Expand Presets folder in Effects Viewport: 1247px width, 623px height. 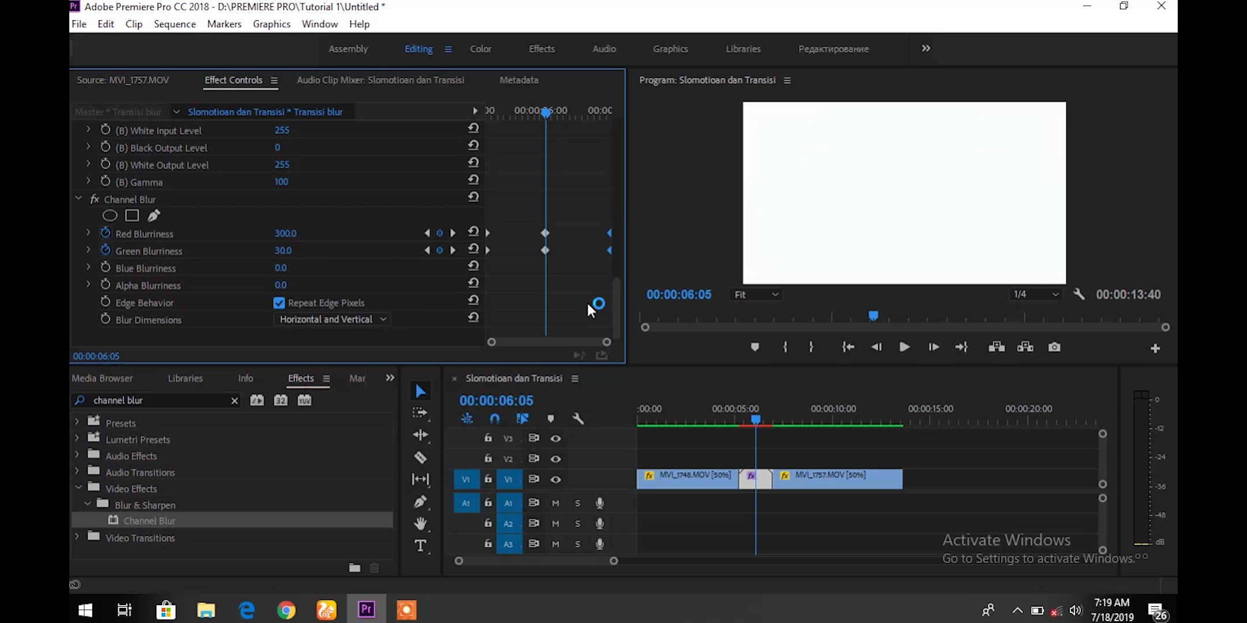pyautogui.click(x=77, y=422)
